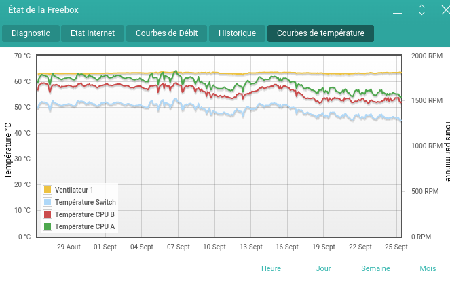
Task: Close the État de la Freebox window
Action: pyautogui.click(x=446, y=10)
